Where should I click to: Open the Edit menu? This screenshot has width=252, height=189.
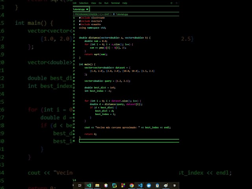click(74, 3)
